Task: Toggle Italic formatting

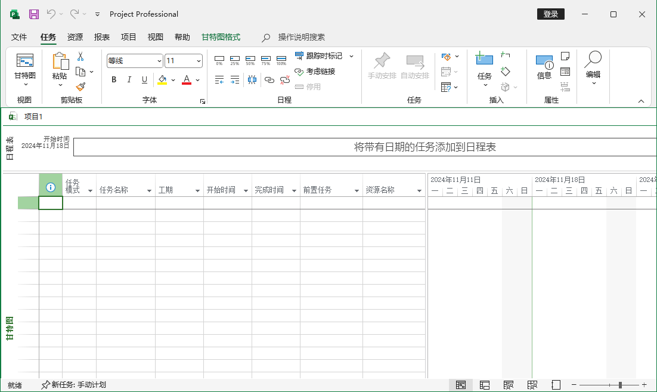Action: pyautogui.click(x=129, y=80)
